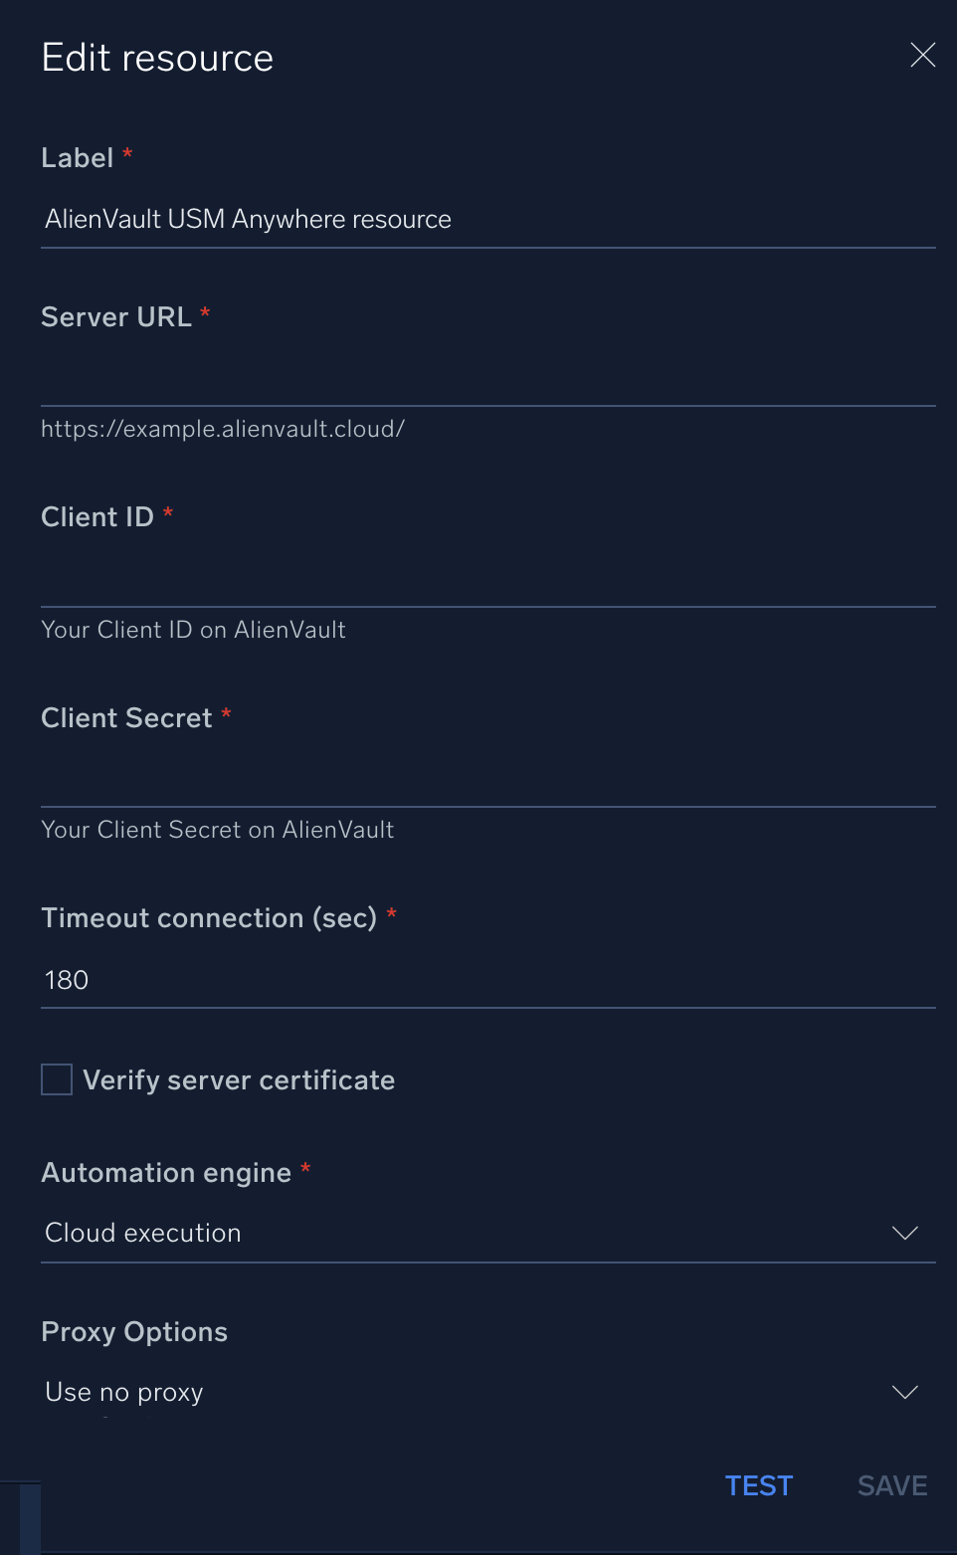The width and height of the screenshot is (957, 1555).
Task: Click the Use no proxy field
Action: coord(398,1392)
